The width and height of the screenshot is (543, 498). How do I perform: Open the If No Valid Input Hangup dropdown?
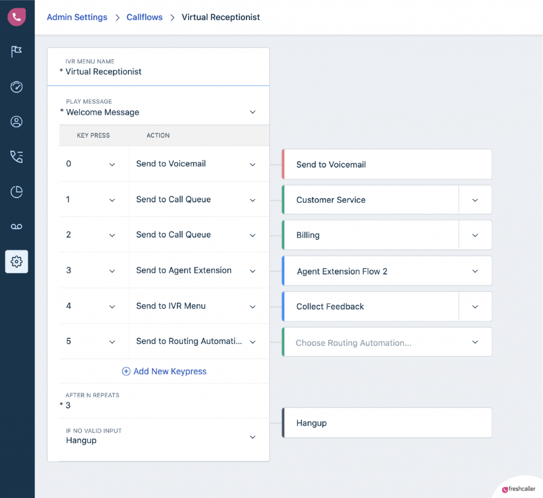252,437
